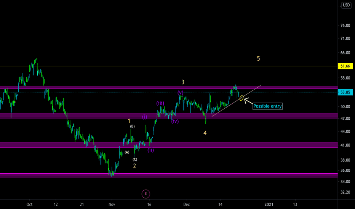Select purple sub-wave label (iv)
Screen dimensions: 355x209
point(175,121)
